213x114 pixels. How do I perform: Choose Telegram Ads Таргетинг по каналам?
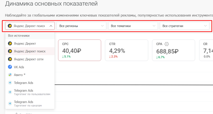(30, 103)
